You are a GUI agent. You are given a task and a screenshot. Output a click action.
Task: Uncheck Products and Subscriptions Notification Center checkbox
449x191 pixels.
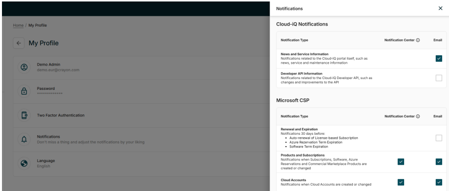click(x=401, y=162)
